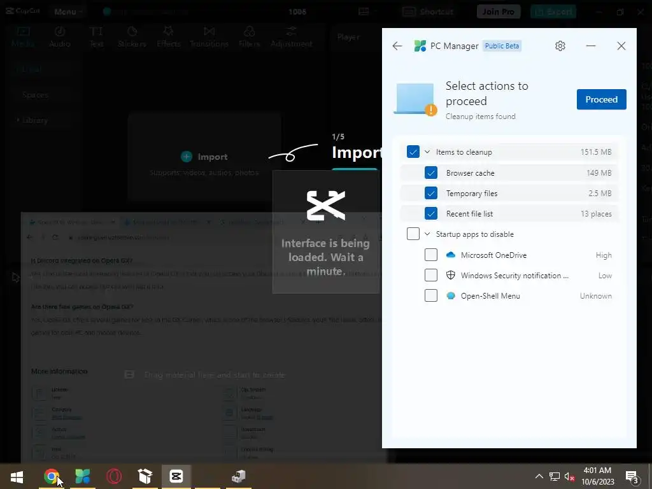This screenshot has width=652, height=489.
Task: Check the Open-Shell Menu checkbox
Action: [x=431, y=295]
